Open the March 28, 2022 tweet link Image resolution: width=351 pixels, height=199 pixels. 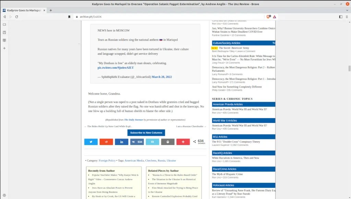pos(161,77)
